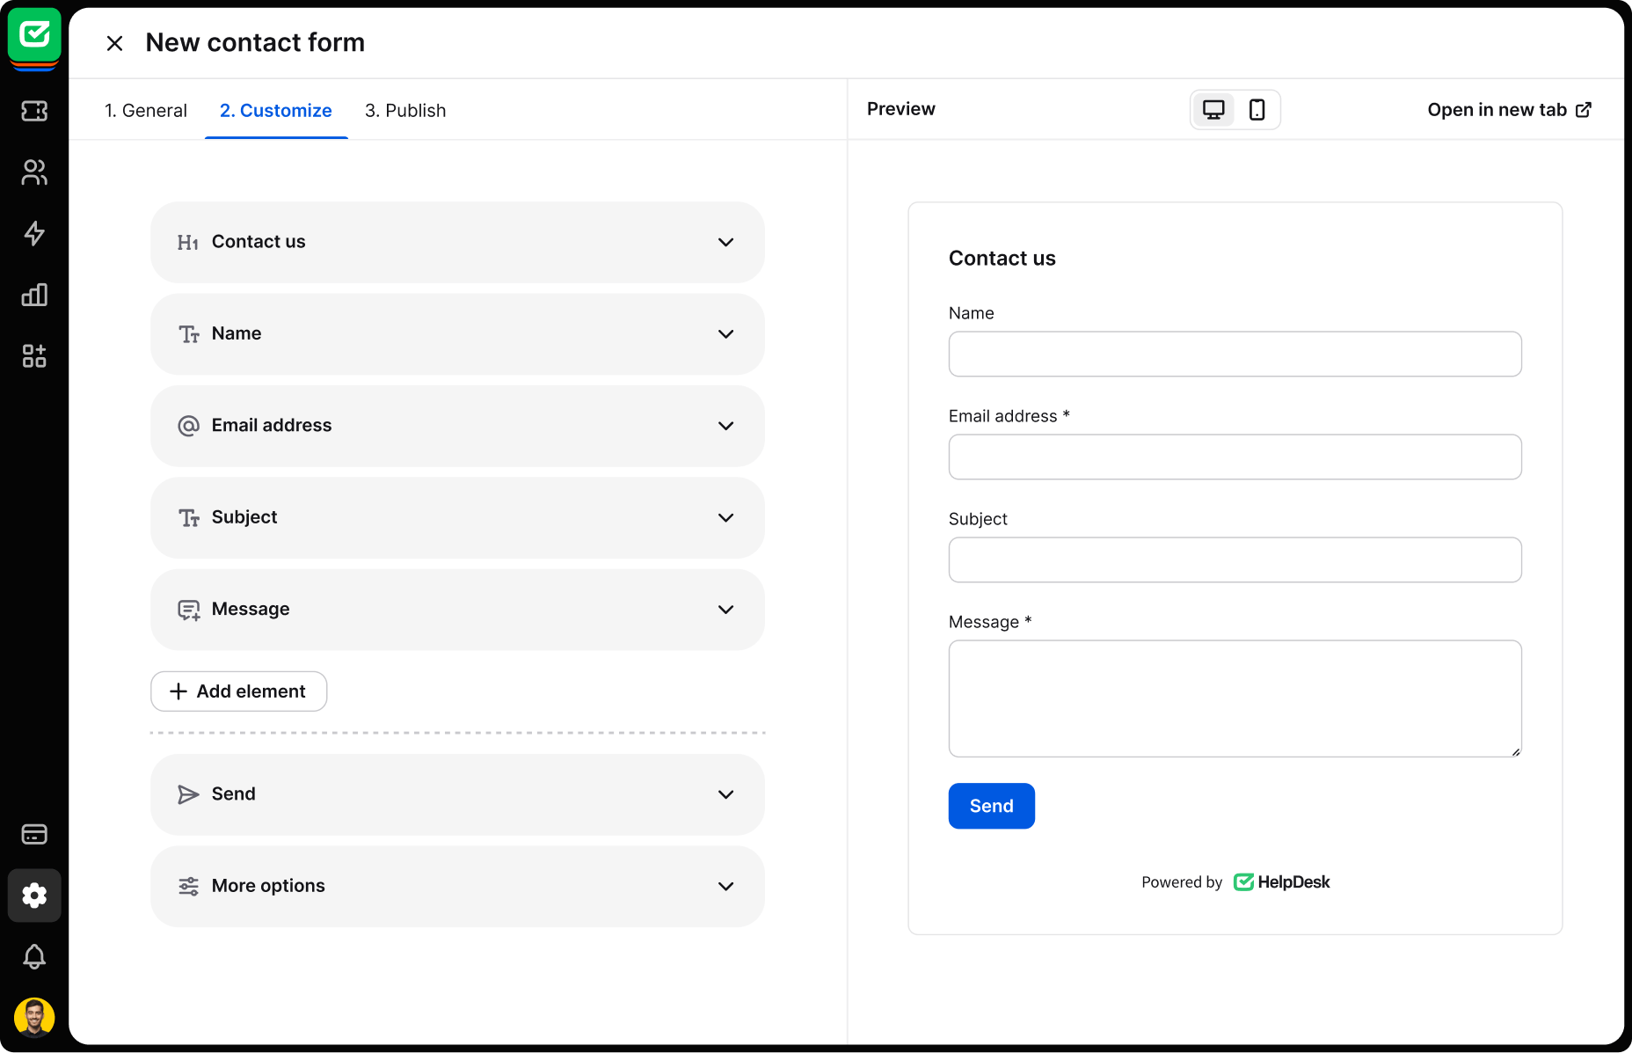Expand the Email address element
This screenshot has height=1053, width=1632.
tap(457, 426)
